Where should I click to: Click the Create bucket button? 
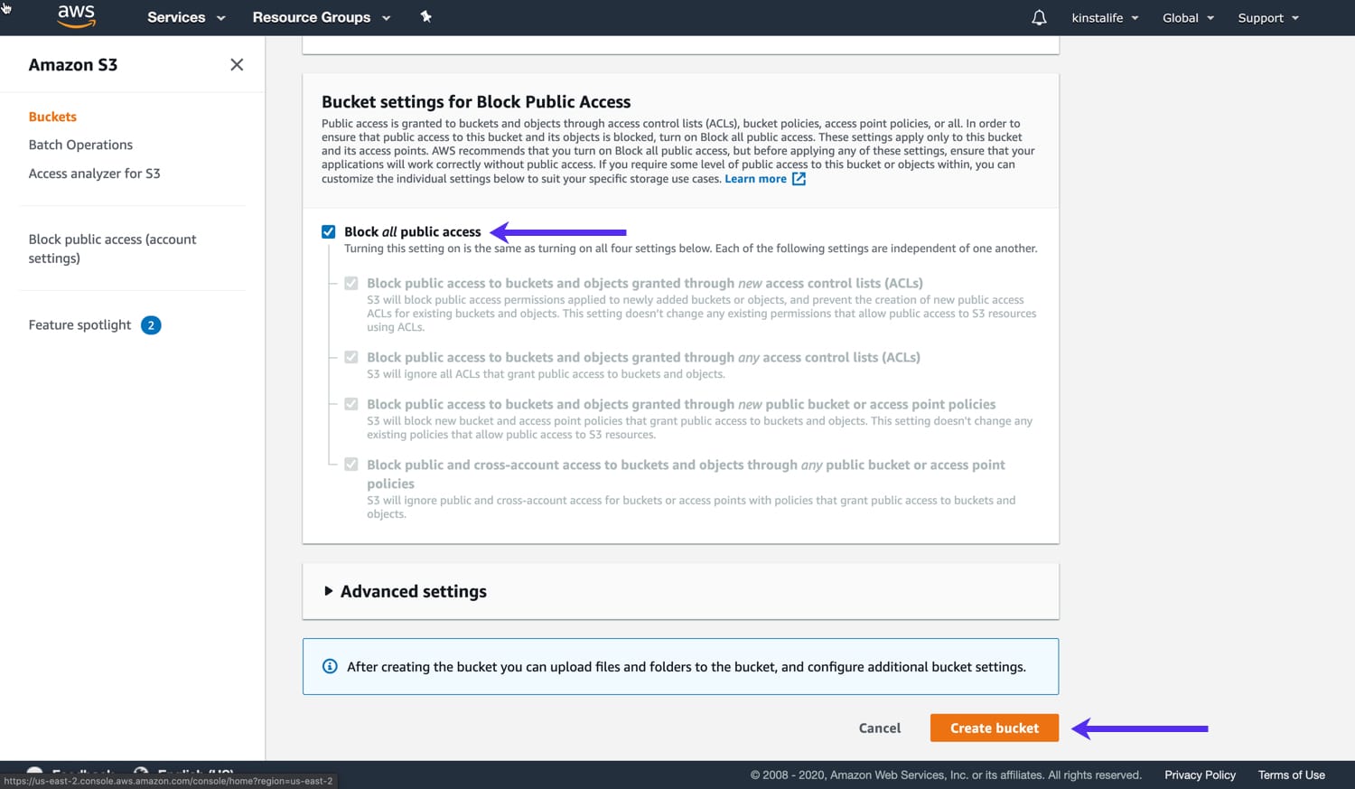pos(994,728)
